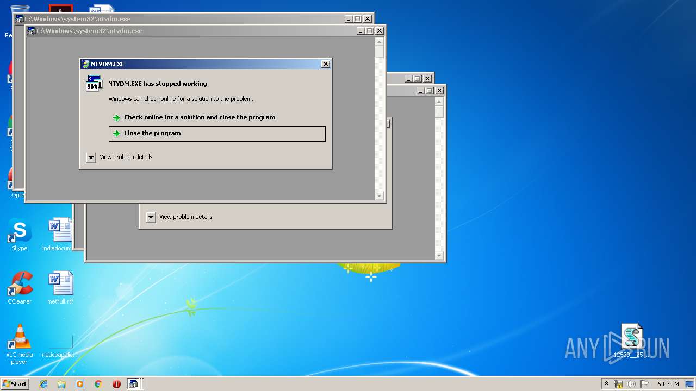The image size is (696, 391).
Task: Click back ntvdm.exe window title text
Action: click(x=77, y=19)
